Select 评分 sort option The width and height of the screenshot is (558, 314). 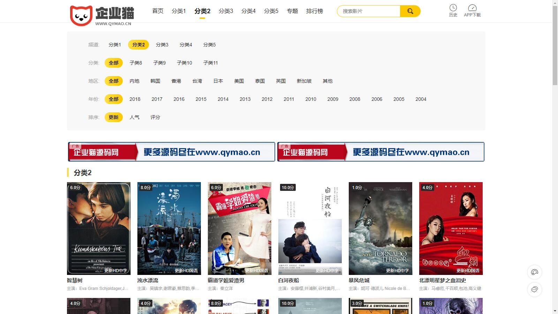pos(155,117)
